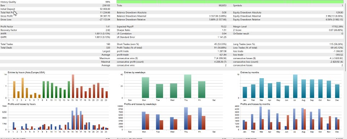Select the Total Deals value 320
The height and width of the screenshot is (139, 347).
tap(108, 48)
